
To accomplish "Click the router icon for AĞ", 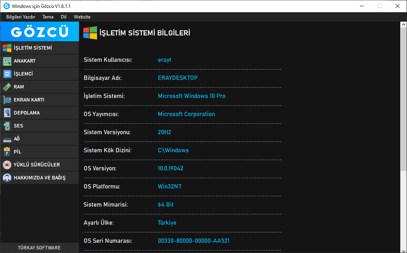I will 7,139.
